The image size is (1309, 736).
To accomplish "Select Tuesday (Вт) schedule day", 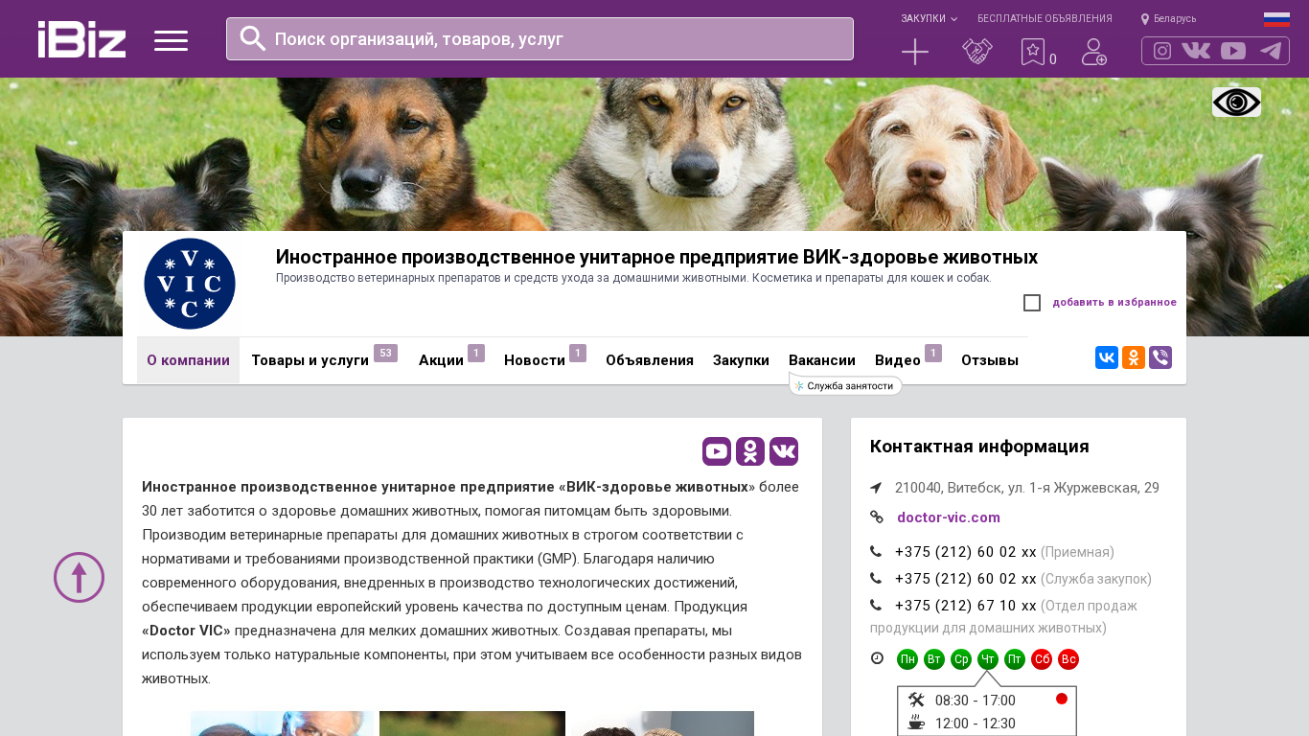I will (x=934, y=659).
